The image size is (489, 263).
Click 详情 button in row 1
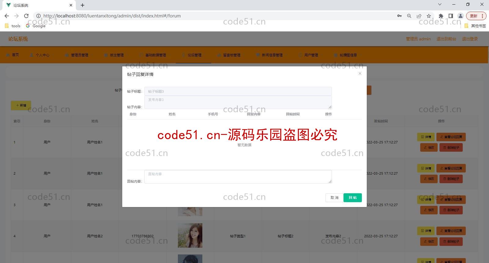[426, 137]
